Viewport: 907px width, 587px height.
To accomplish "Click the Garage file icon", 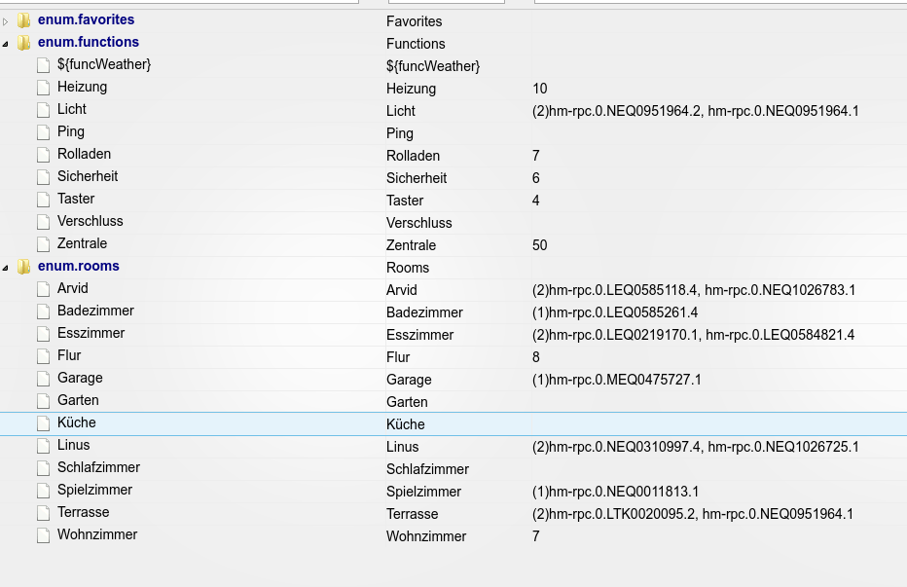I will (44, 379).
